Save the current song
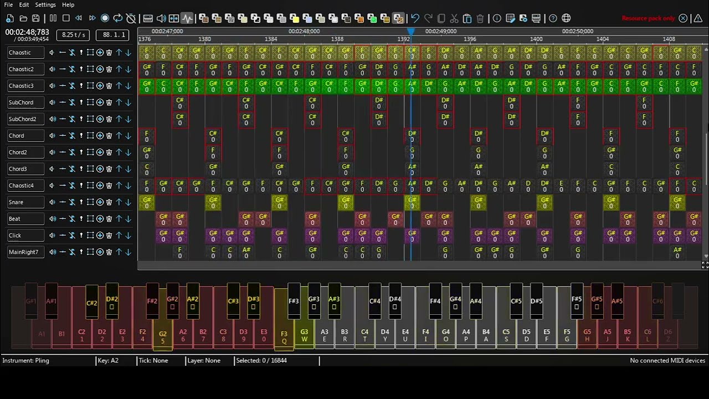Viewport: 709px width, 399px height. pos(36,18)
